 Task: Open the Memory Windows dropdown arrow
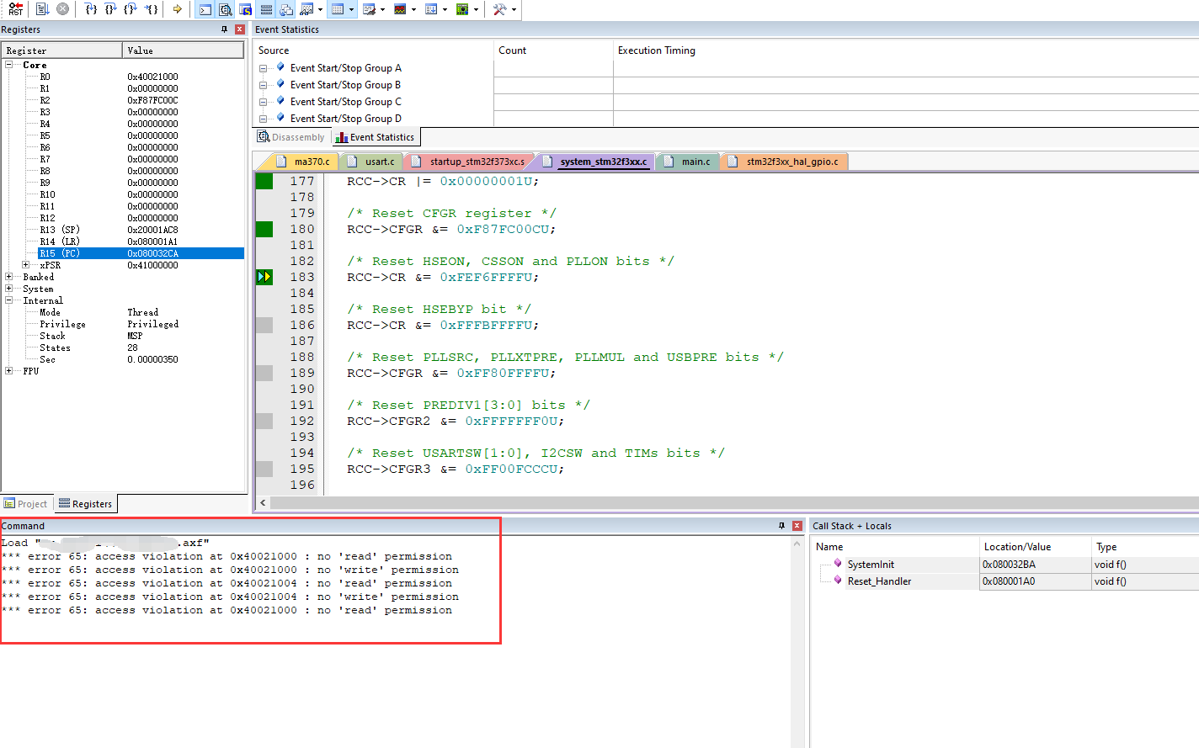click(351, 10)
